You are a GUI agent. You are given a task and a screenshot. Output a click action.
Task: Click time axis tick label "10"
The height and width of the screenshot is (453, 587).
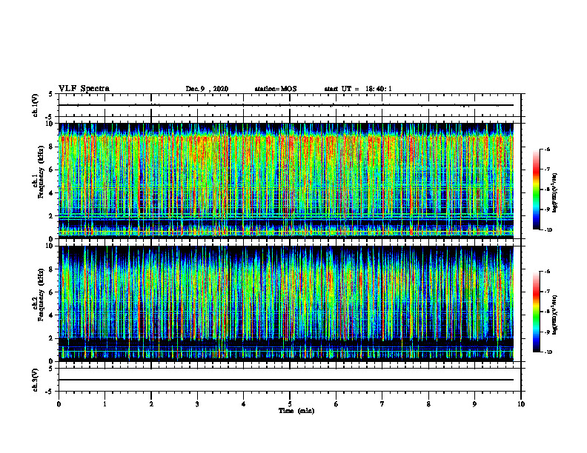coord(521,404)
